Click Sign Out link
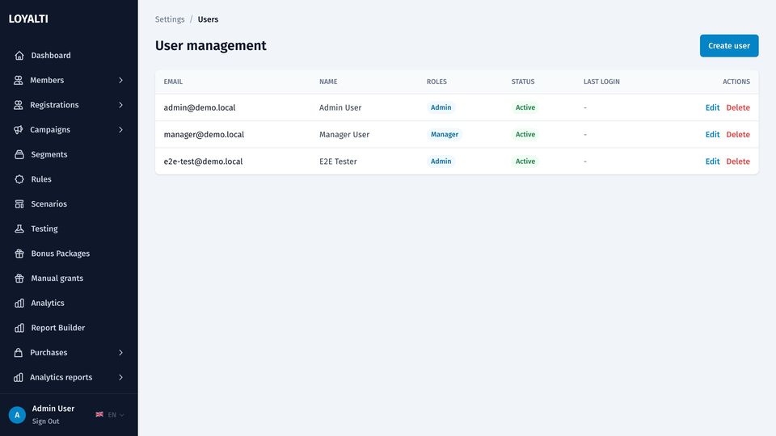The height and width of the screenshot is (436, 776). [45, 421]
